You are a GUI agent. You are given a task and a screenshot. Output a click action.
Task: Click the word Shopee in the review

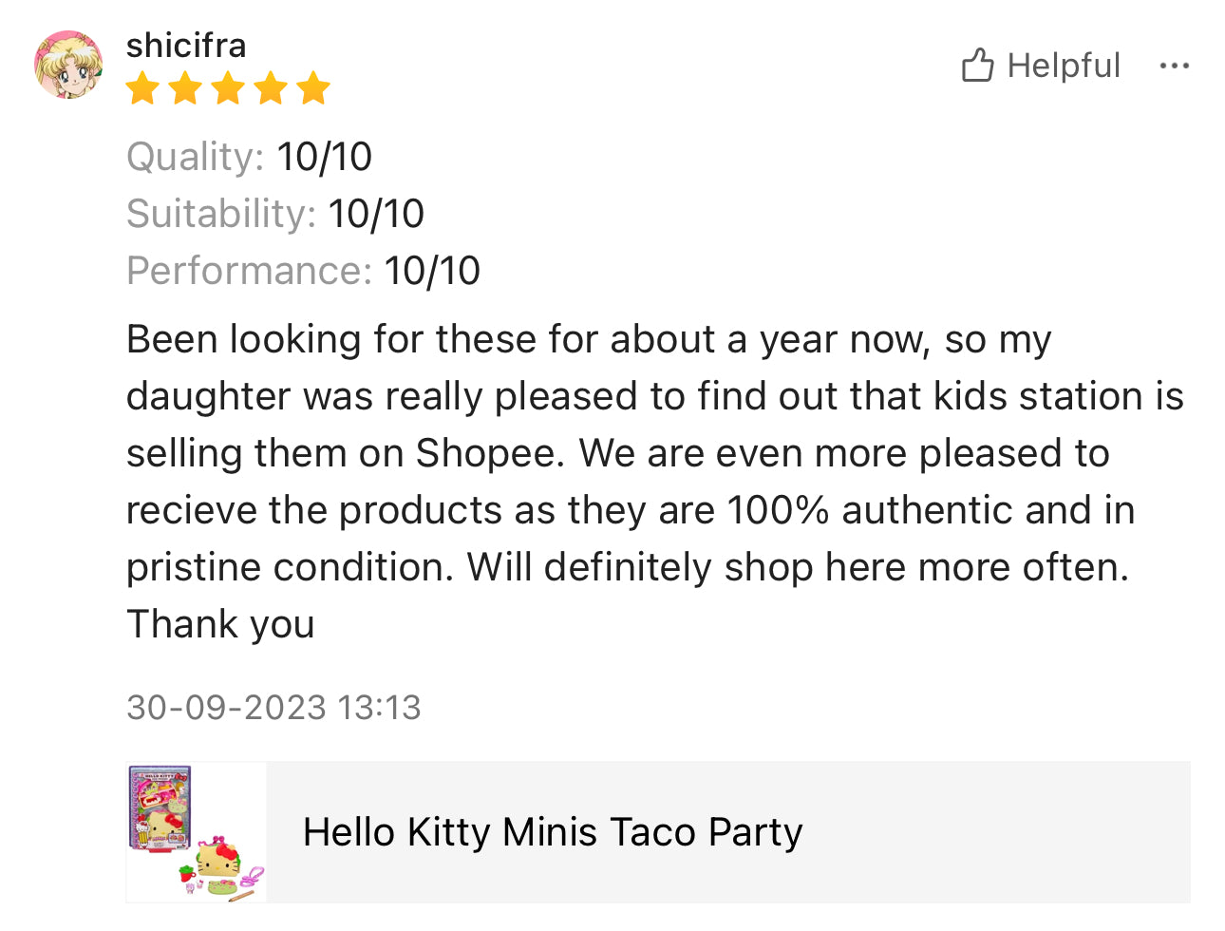coord(485,453)
